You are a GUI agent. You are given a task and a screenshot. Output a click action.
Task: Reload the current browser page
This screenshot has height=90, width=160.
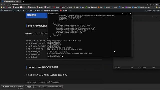tap(7, 4)
